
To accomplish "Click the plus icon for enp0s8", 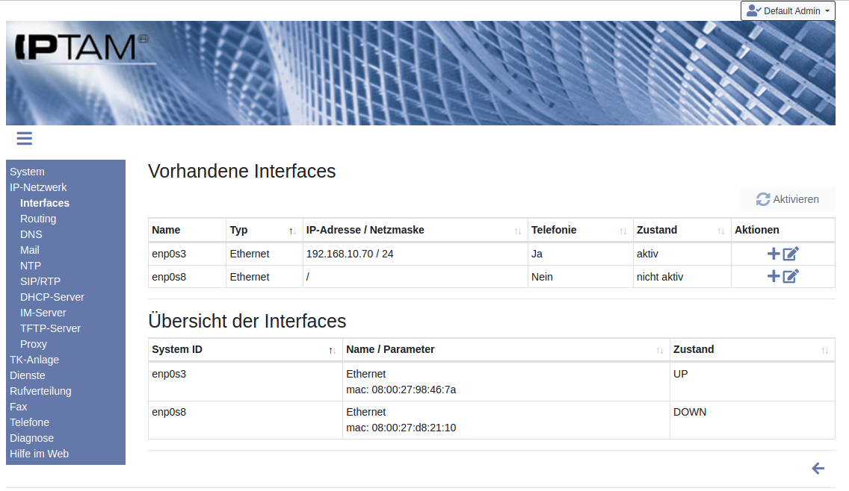I will click(774, 277).
